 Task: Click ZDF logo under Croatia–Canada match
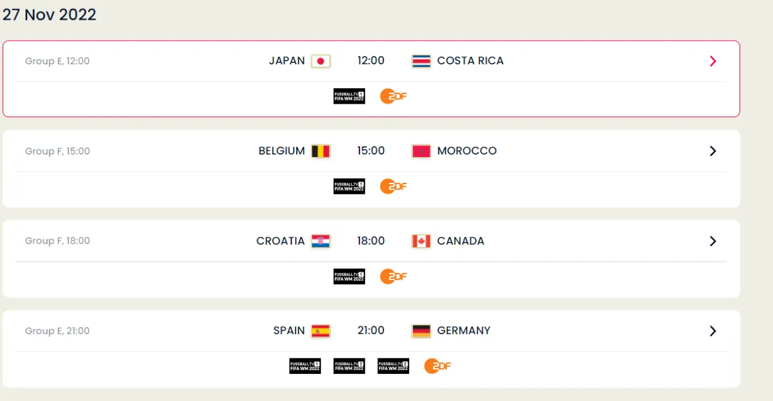[x=393, y=277]
